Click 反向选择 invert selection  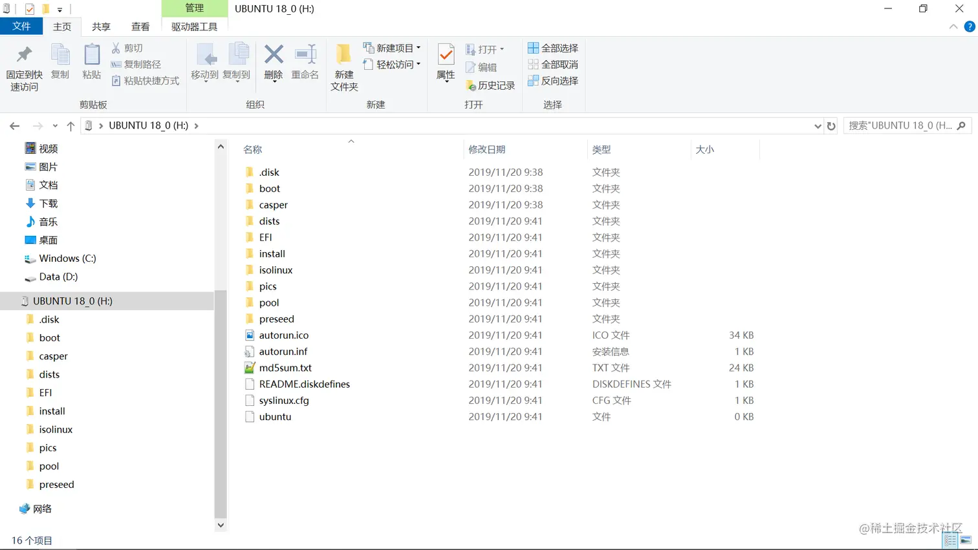point(553,81)
